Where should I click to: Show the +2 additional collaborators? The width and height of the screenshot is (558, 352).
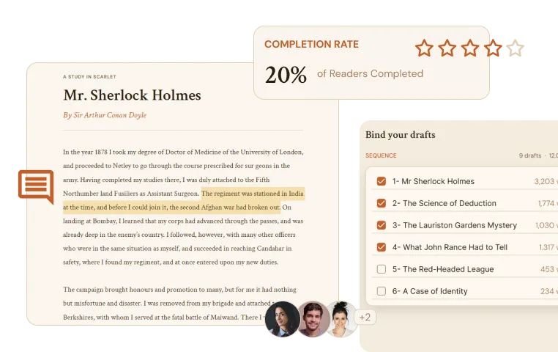coord(365,317)
